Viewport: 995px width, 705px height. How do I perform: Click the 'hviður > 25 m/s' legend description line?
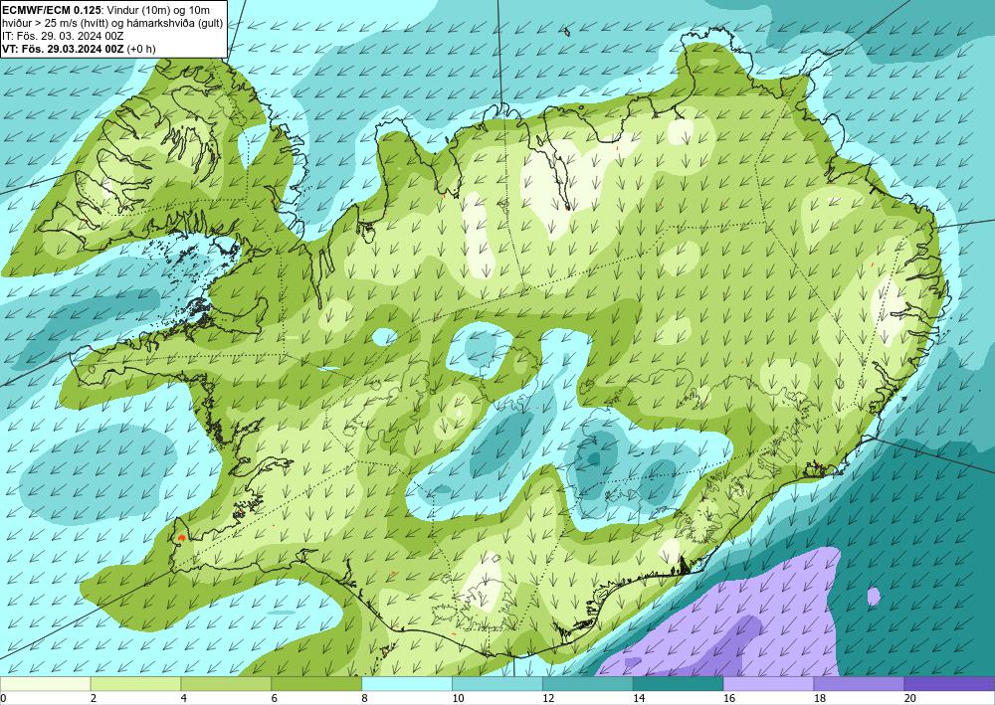pos(113,23)
